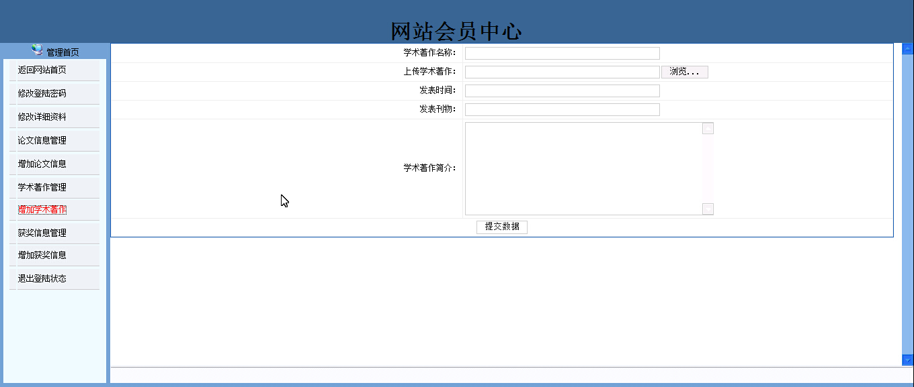Focus the 学术著作名称 text field
Viewport: 914px width, 387px height.
[x=563, y=53]
